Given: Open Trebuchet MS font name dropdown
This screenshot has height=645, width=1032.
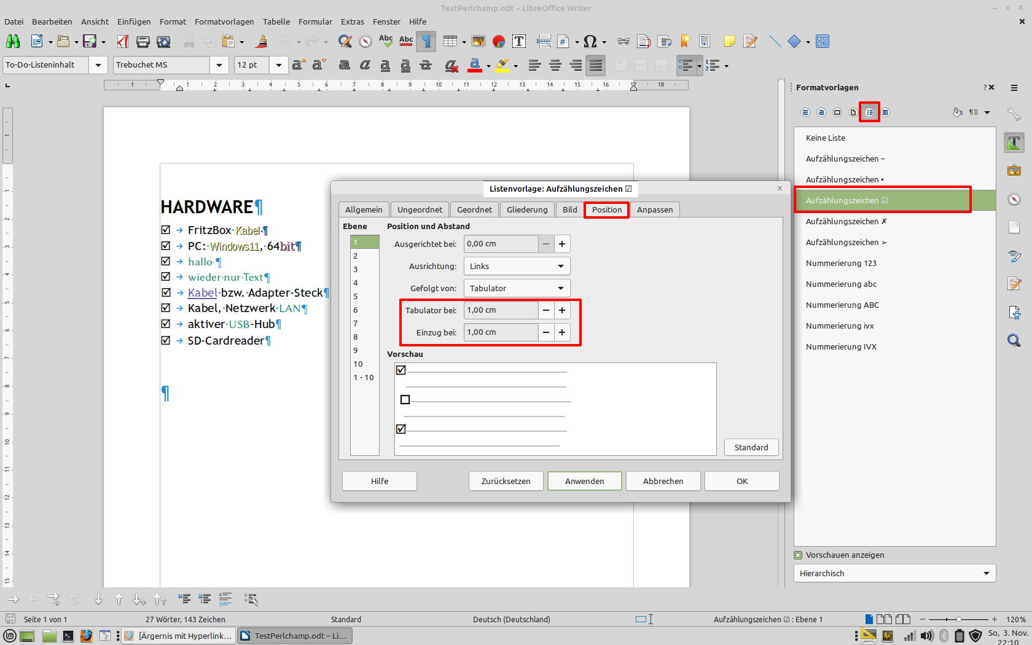Looking at the screenshot, I should [219, 65].
